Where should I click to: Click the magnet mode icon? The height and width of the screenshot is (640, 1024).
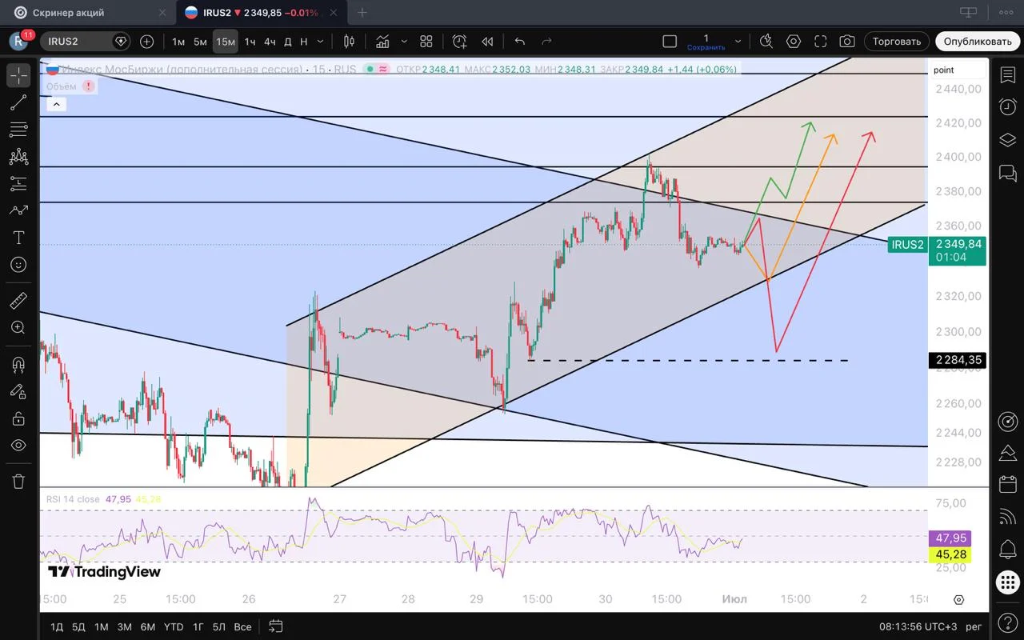pos(18,365)
